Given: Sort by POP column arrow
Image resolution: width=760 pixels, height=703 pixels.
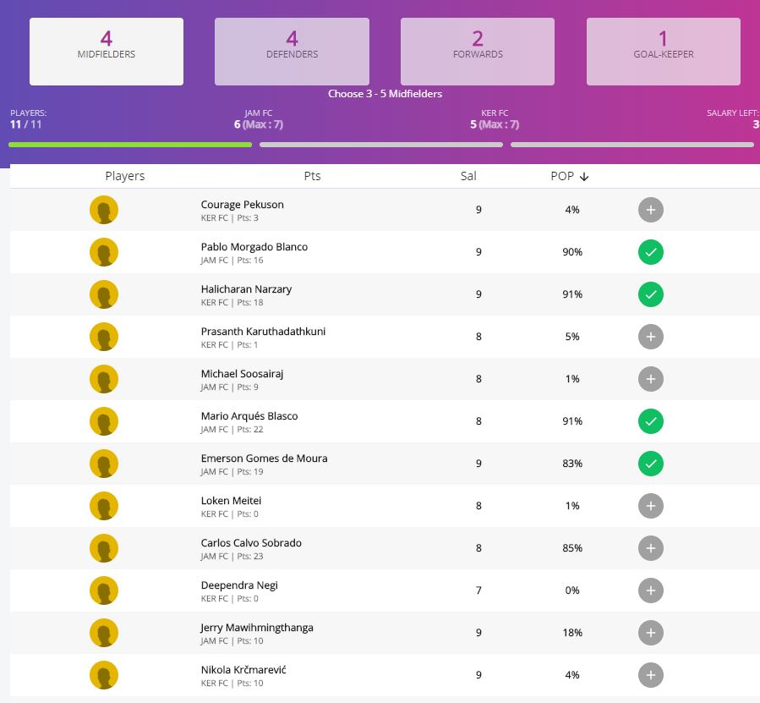Looking at the screenshot, I should (584, 176).
